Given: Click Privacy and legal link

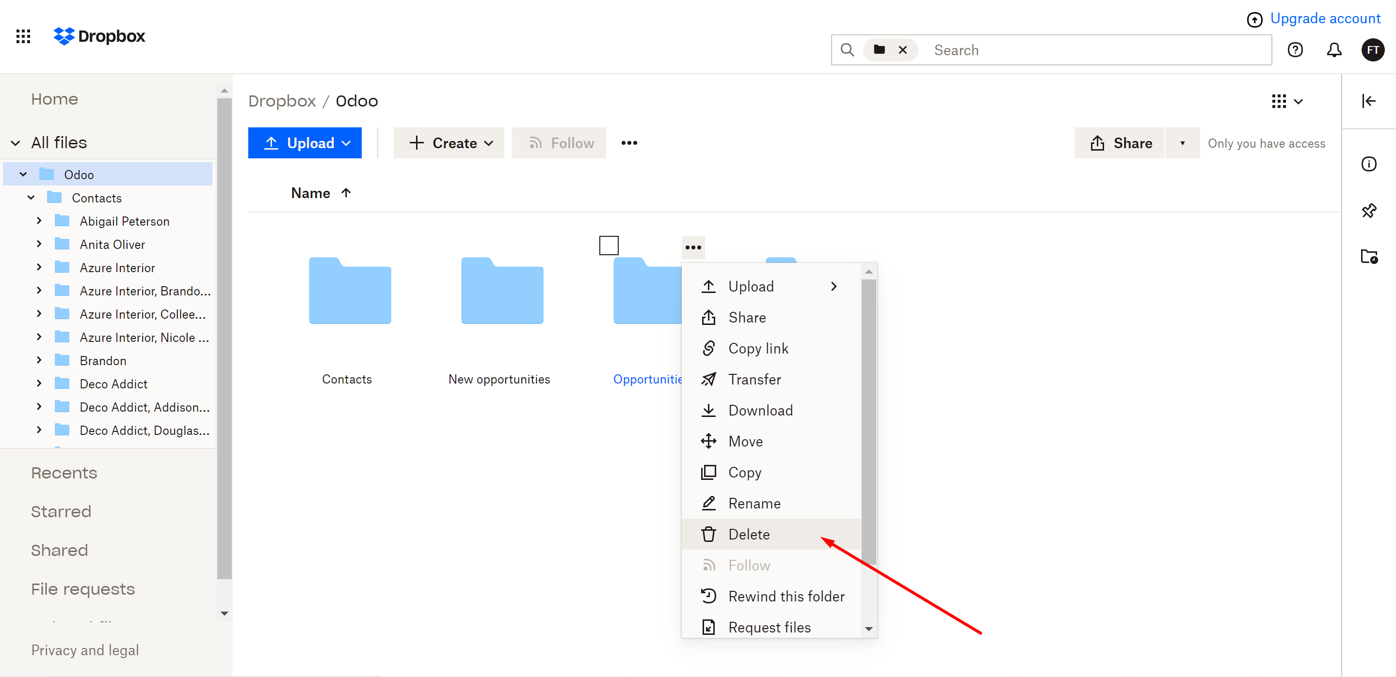Looking at the screenshot, I should (85, 650).
